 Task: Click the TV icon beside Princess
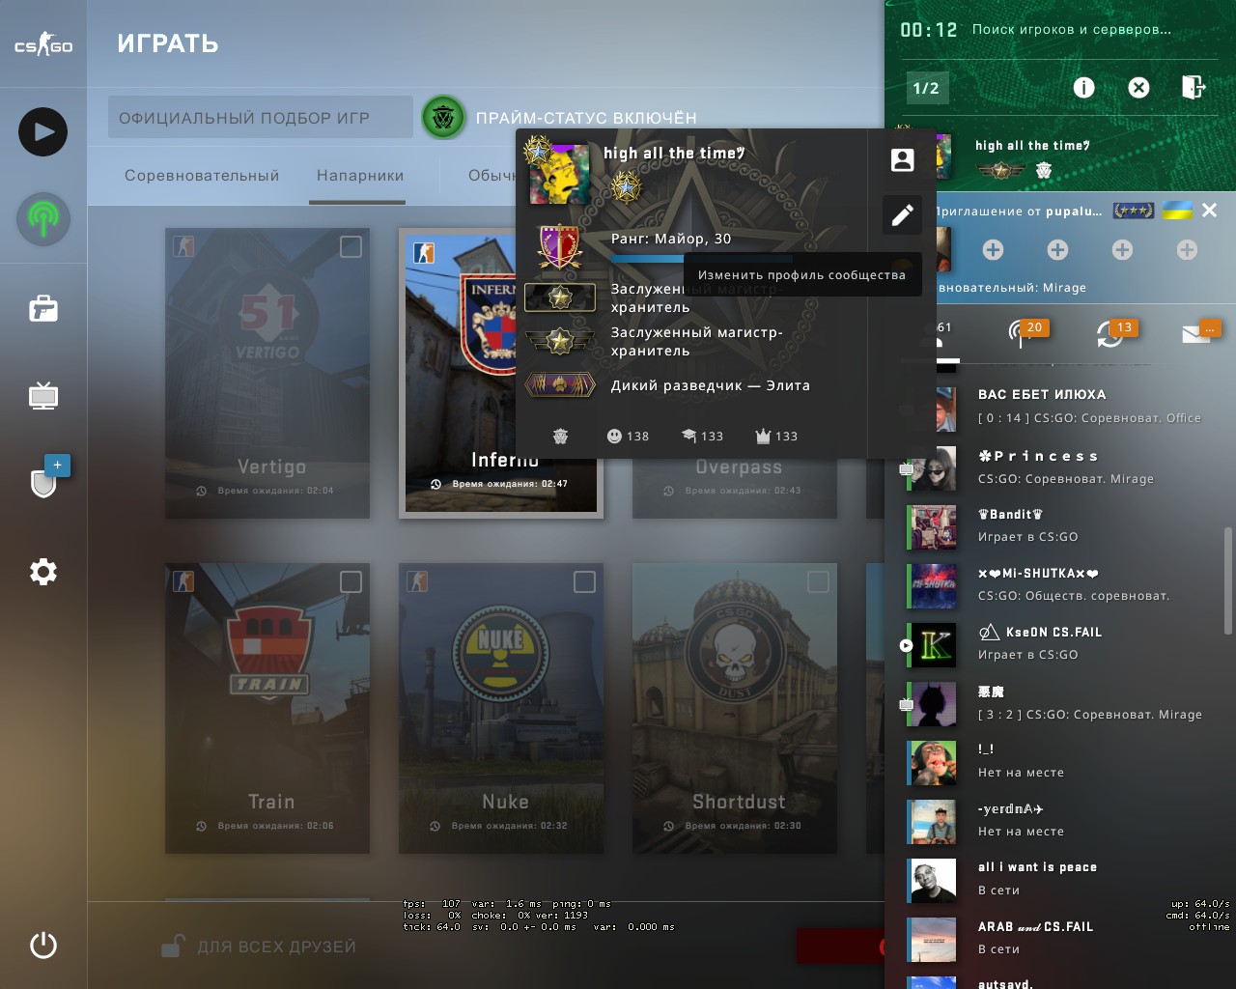pos(906,469)
